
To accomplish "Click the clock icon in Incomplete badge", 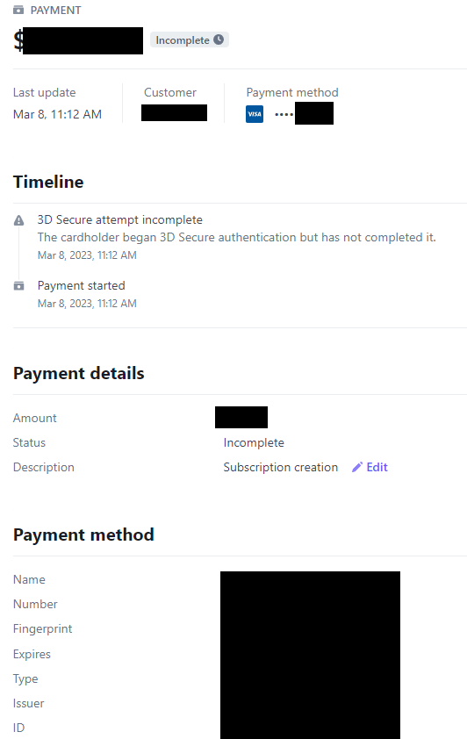I will coord(219,39).
